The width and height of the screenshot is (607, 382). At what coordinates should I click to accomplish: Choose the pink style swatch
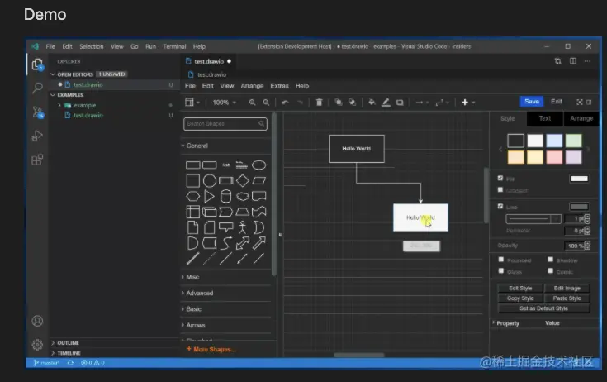pos(554,157)
